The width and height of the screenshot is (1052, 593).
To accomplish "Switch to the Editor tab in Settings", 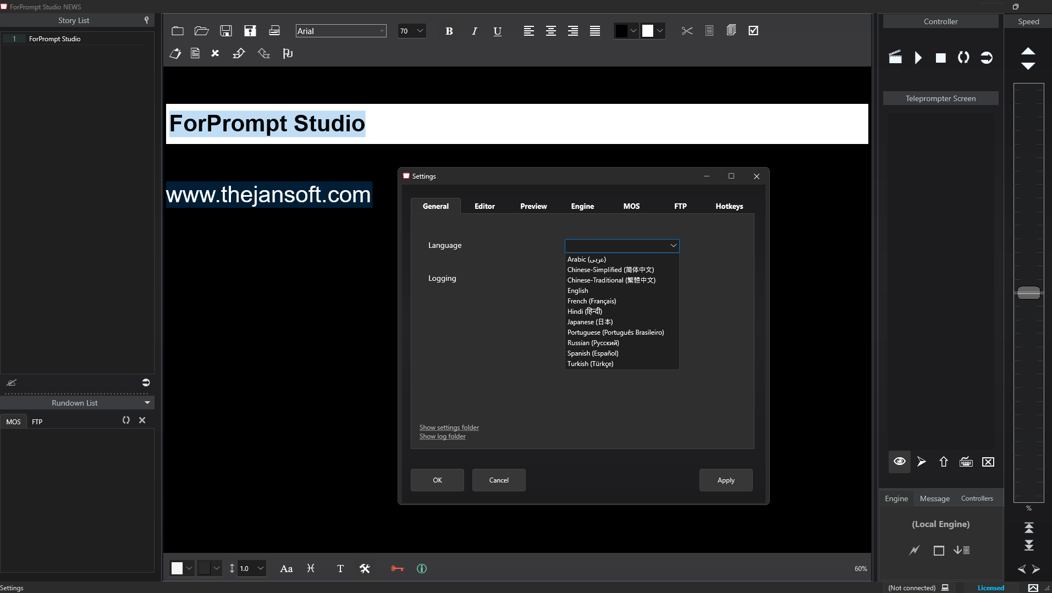I will 484,207.
